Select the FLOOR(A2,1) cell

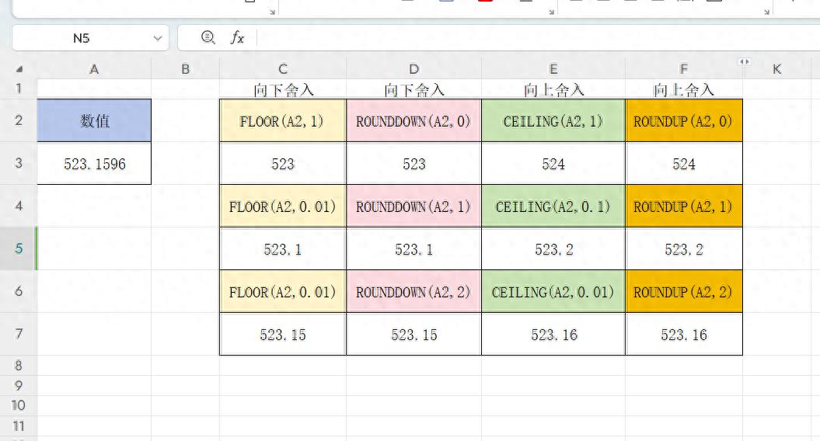283,120
